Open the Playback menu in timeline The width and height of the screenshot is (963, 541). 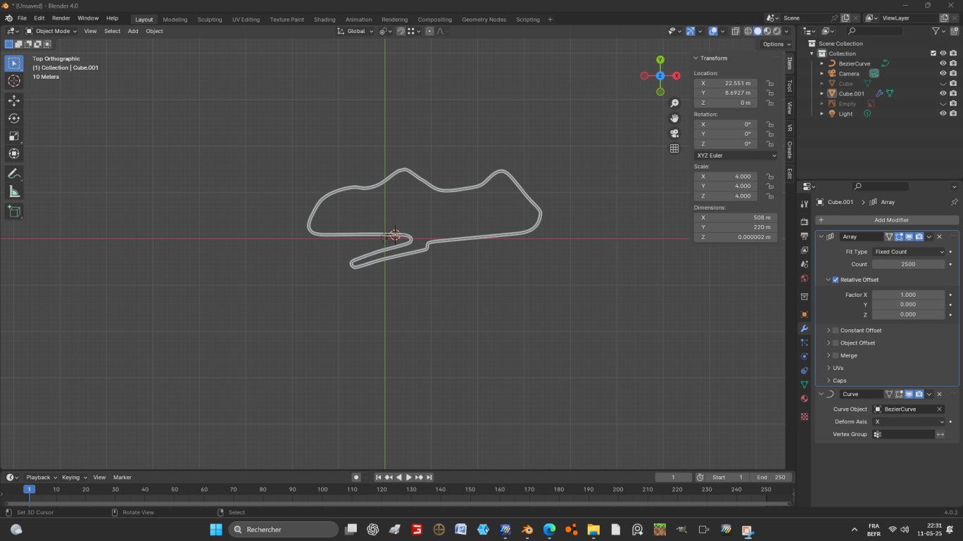coord(42,478)
